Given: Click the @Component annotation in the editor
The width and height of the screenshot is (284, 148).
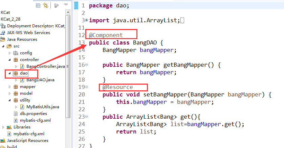Looking at the screenshot, I should tap(106, 35).
